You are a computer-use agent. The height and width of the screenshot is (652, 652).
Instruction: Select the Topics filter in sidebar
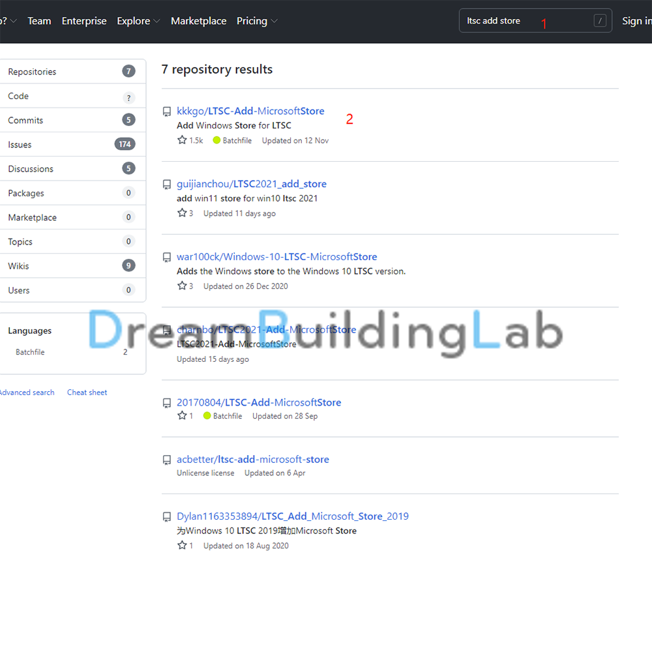pos(73,242)
